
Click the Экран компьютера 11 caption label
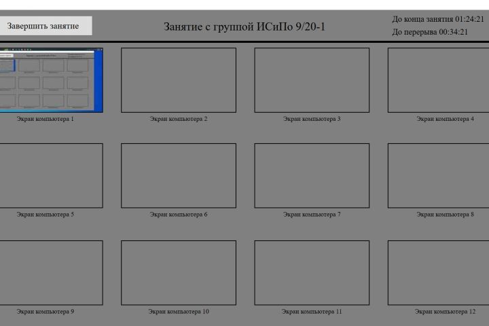(312, 311)
